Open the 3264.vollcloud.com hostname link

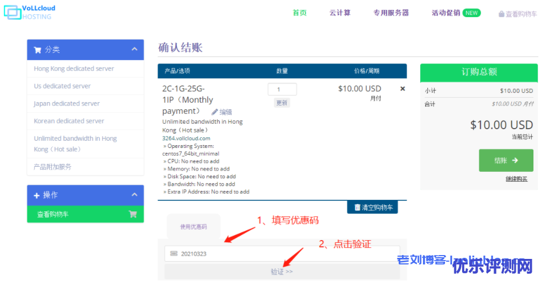pyautogui.click(x=186, y=139)
